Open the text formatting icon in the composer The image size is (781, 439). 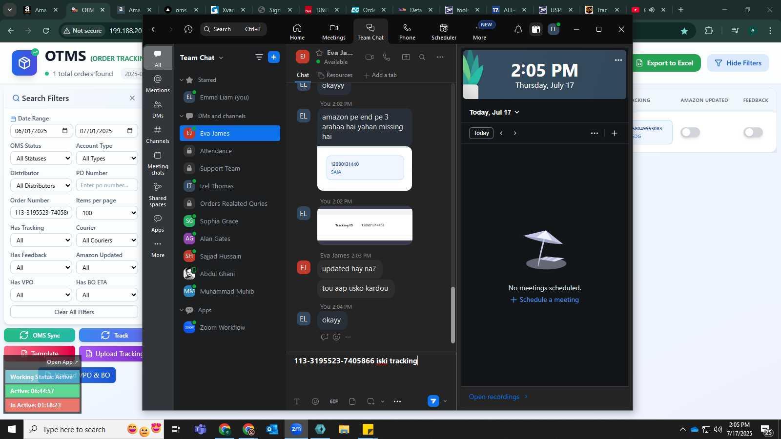[297, 401]
